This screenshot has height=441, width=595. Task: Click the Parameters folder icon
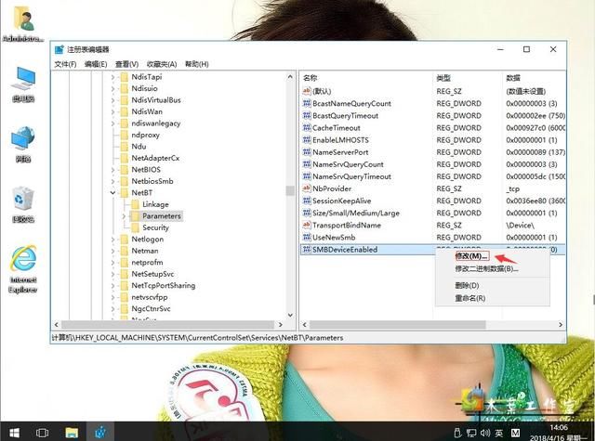pyautogui.click(x=135, y=216)
